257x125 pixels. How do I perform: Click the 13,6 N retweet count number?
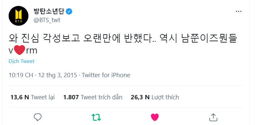click(x=20, y=97)
